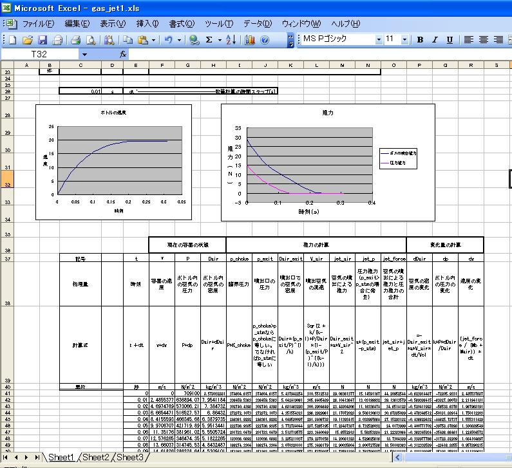
Task: Click the fx Insert Function icon
Action: (x=123, y=54)
